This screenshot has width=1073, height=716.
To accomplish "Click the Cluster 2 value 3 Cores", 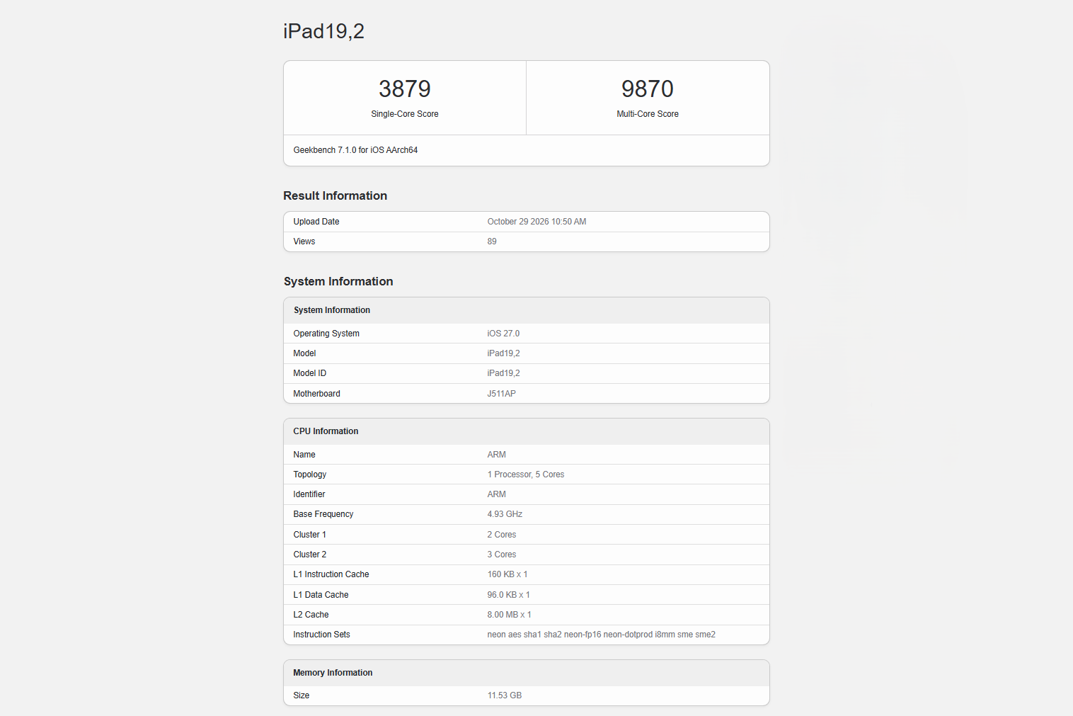I will 502,555.
